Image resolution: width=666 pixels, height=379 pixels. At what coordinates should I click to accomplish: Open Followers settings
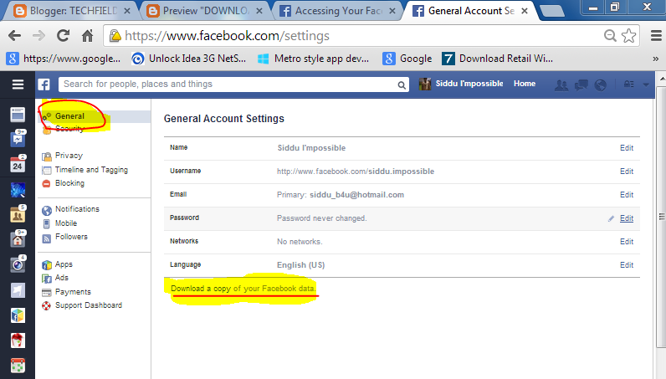71,237
